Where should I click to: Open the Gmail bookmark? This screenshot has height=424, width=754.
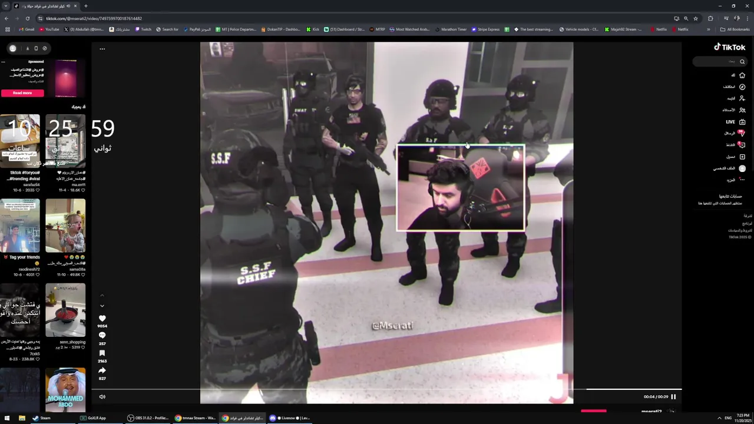pyautogui.click(x=27, y=29)
